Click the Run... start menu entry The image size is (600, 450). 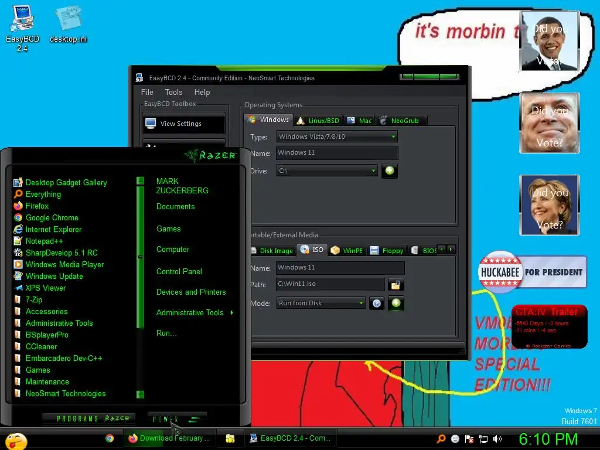166,333
